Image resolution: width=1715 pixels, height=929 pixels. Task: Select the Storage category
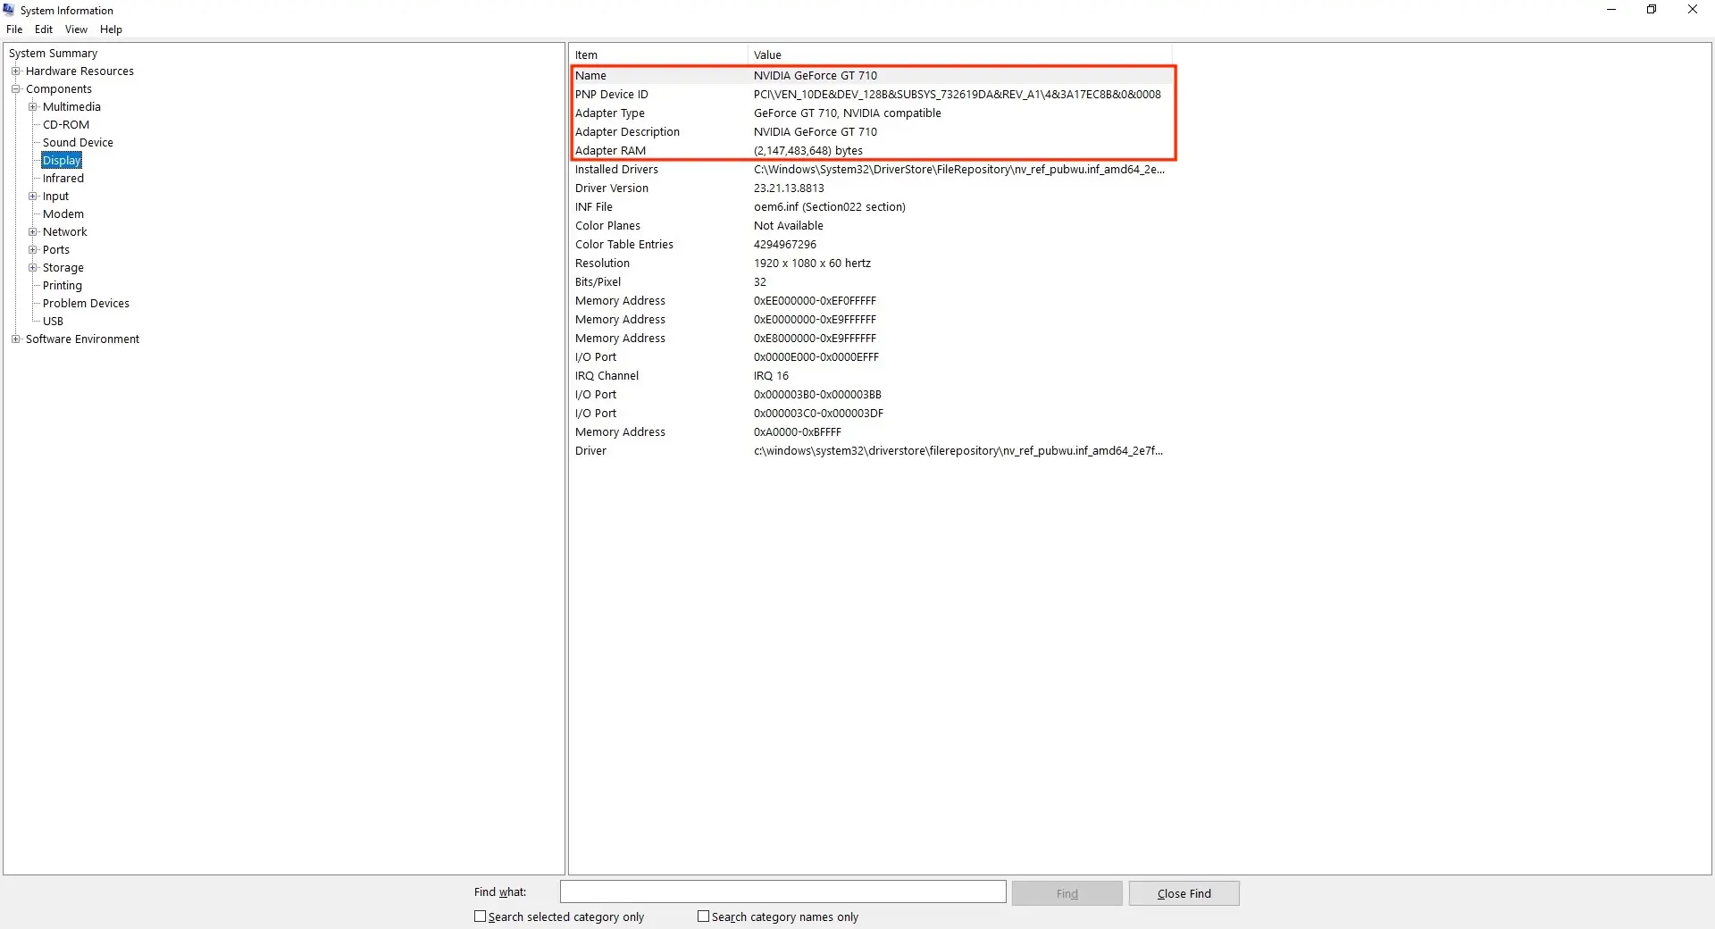click(63, 268)
